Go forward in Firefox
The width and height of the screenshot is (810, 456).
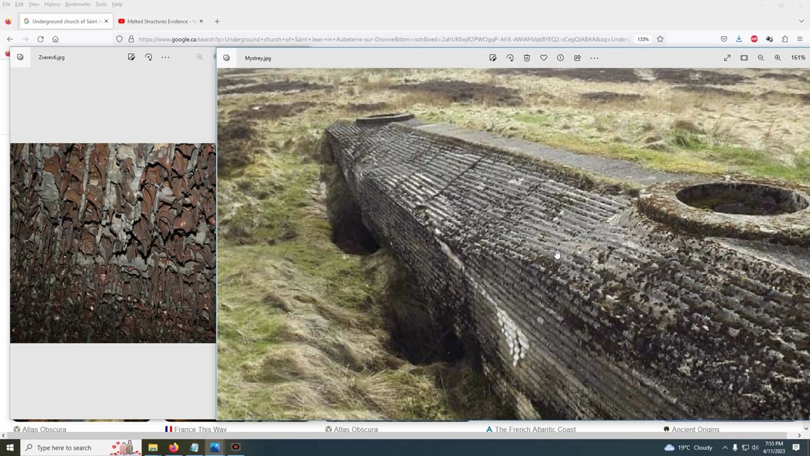(x=25, y=39)
